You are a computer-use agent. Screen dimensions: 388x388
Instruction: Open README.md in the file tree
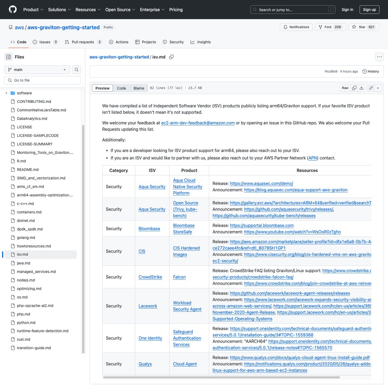click(x=28, y=169)
